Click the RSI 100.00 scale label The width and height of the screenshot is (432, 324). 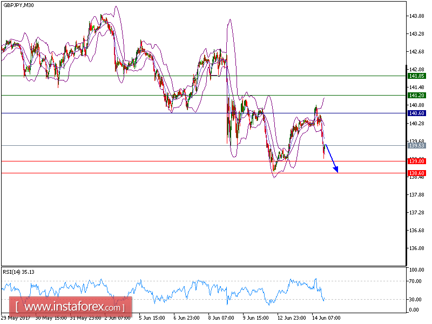click(416, 269)
